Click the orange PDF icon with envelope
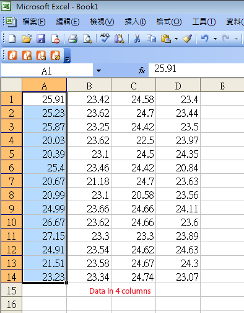Image resolution: width=244 pixels, height=313 pixels. 41,55
